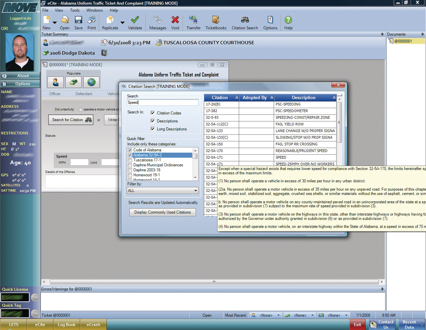This screenshot has width=426, height=330.
Task: Open the Tools menu
Action: coord(74,10)
